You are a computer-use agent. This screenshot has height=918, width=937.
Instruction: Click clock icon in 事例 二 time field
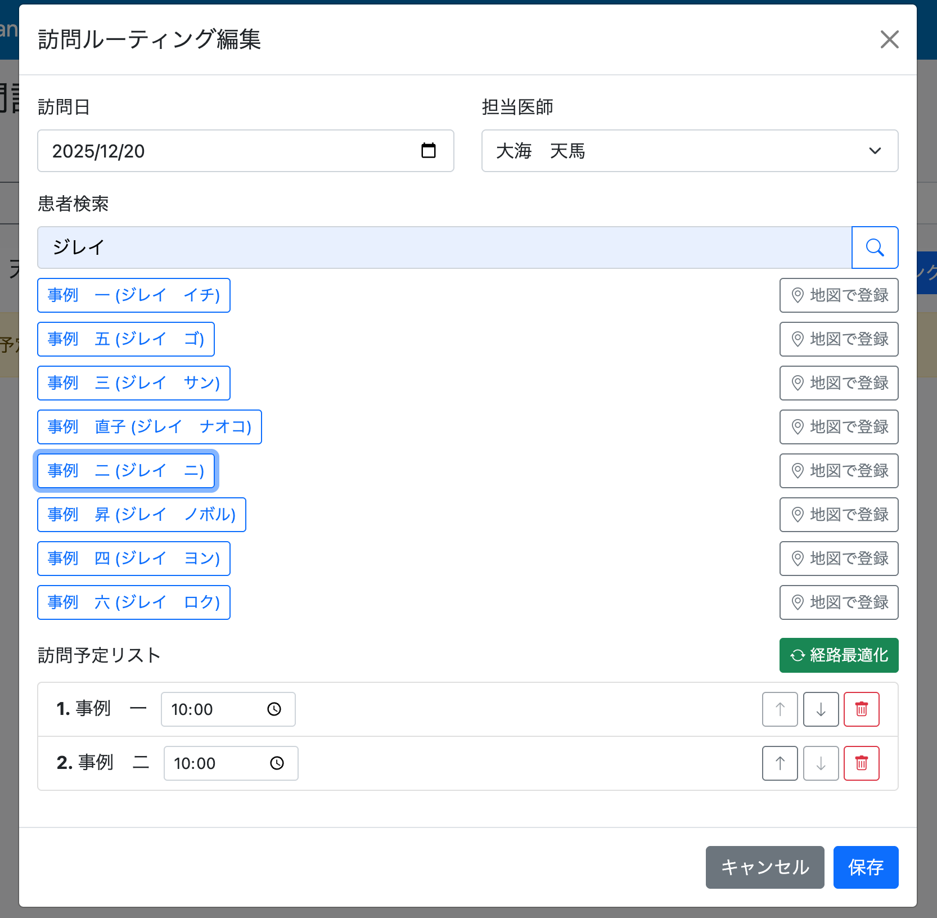point(277,763)
